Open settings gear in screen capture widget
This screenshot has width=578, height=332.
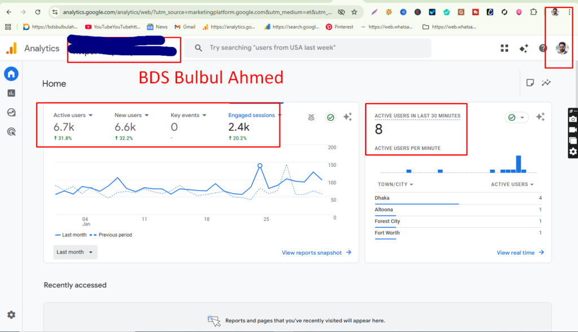573,152
